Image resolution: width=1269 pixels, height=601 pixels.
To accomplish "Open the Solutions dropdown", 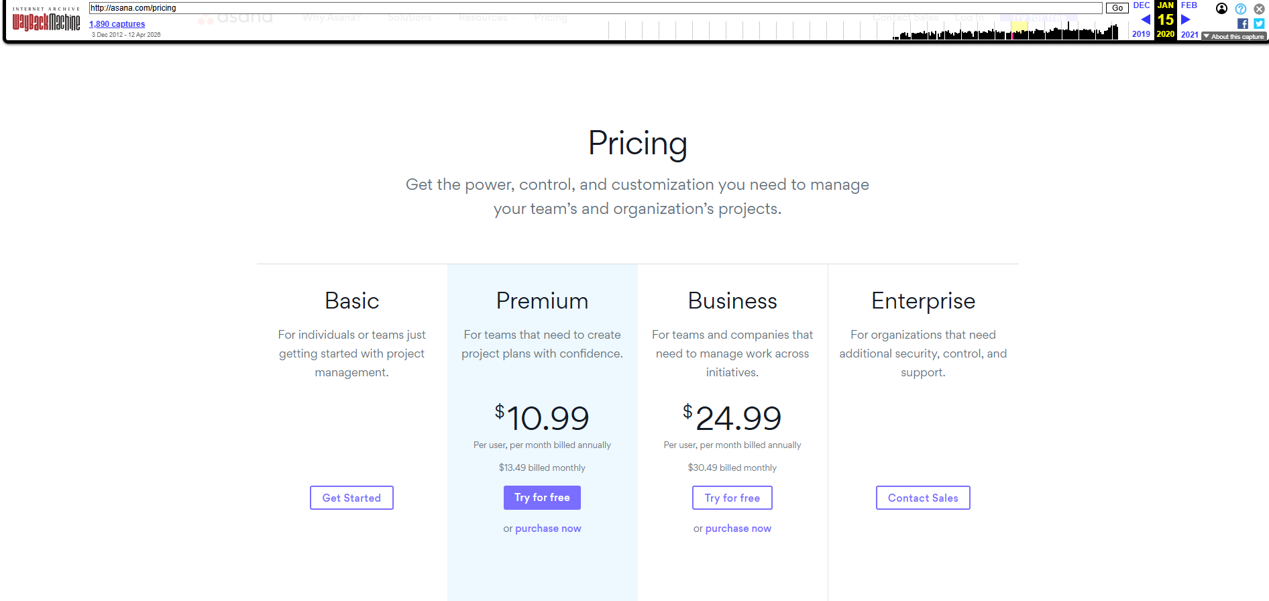I will [409, 17].
